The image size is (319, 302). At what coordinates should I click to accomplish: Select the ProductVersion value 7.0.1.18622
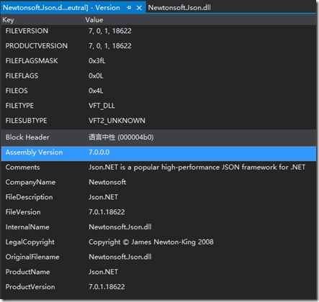(x=107, y=287)
